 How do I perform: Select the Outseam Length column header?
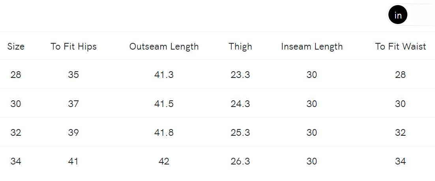[x=164, y=46]
